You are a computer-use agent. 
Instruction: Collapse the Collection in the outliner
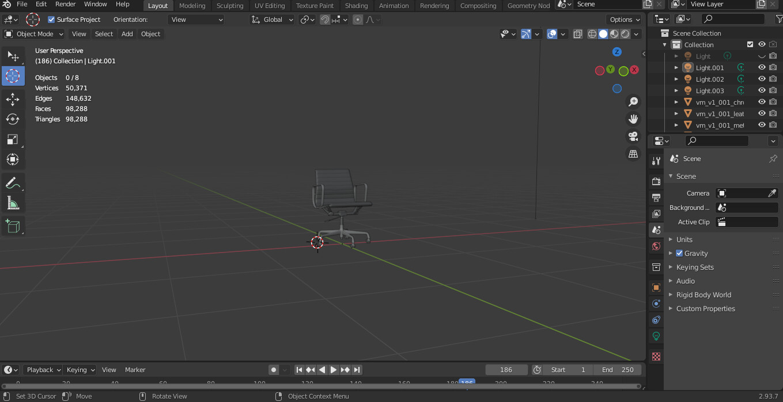pos(665,45)
